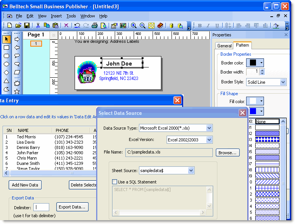This screenshot has width=295, height=224.
Task: Click the Browse... button
Action: click(228, 152)
